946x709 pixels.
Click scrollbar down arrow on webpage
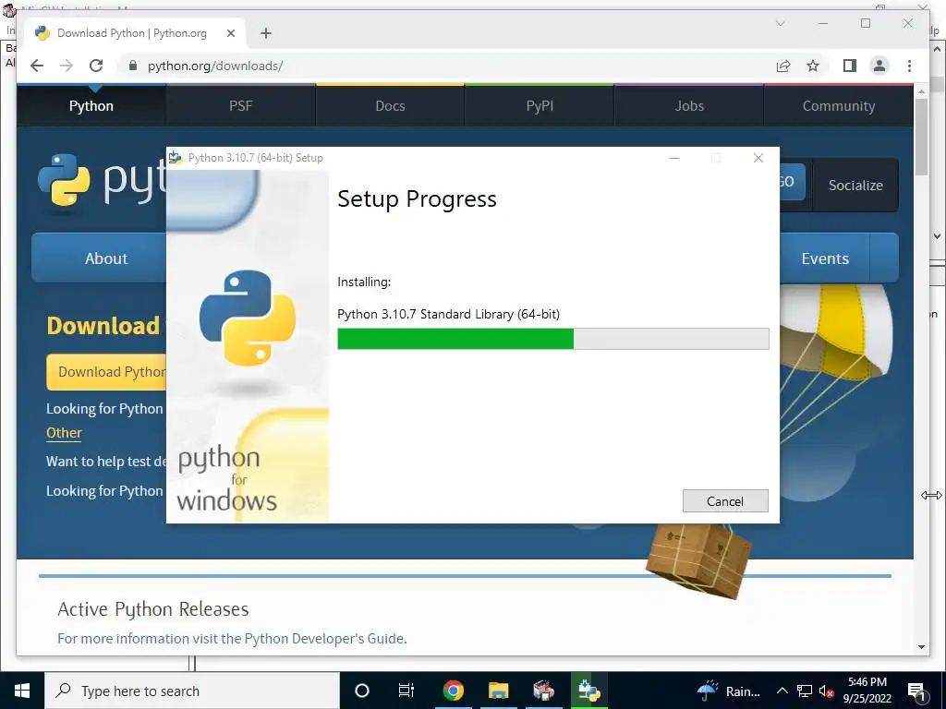click(921, 647)
